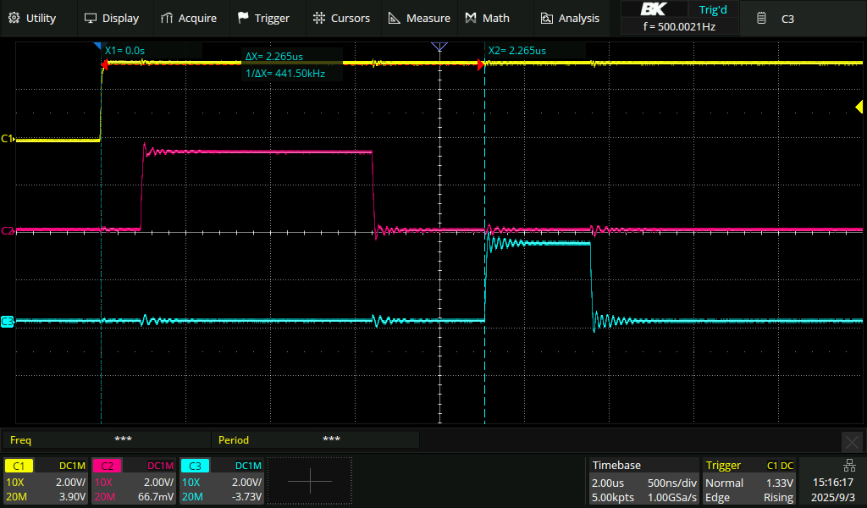Click the Acquire waveform icon
This screenshot has height=508, width=867.
pos(167,19)
